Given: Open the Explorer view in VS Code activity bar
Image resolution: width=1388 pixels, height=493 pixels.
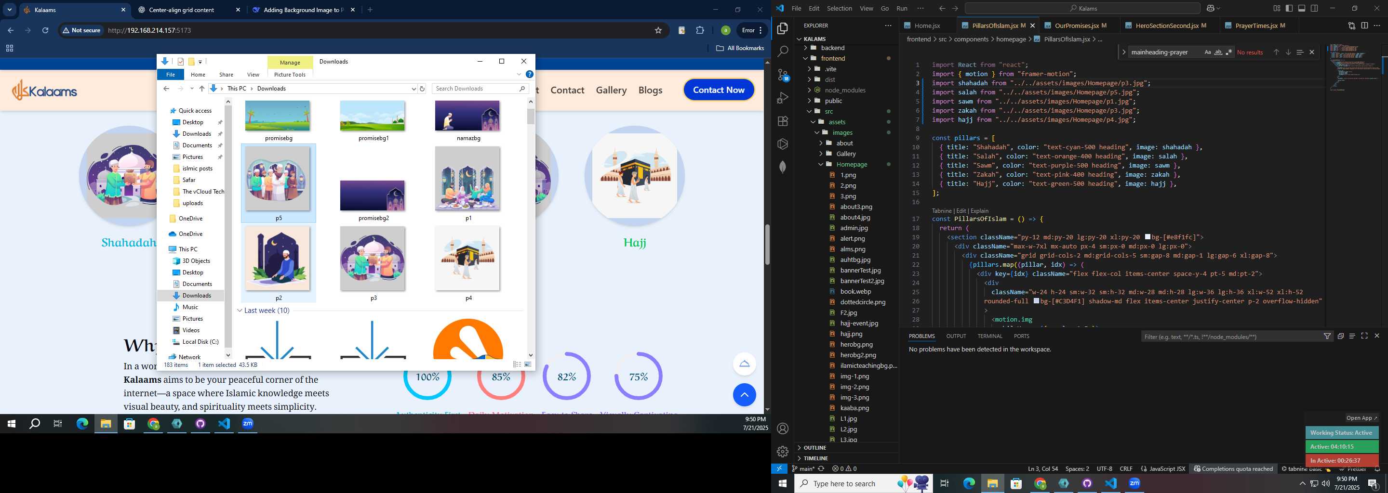Looking at the screenshot, I should coord(782,28).
